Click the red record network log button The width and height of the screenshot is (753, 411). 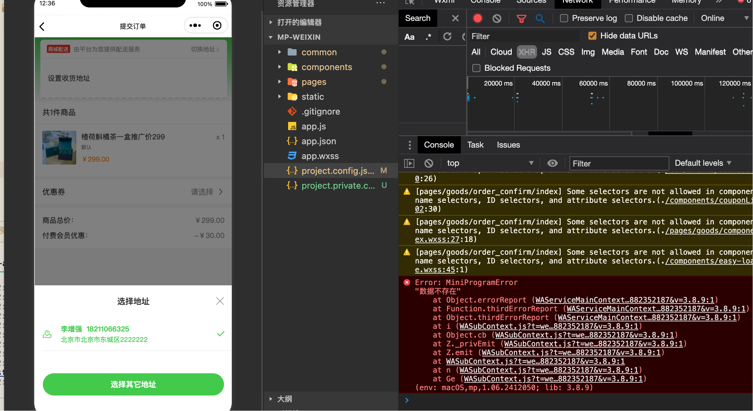[477, 18]
